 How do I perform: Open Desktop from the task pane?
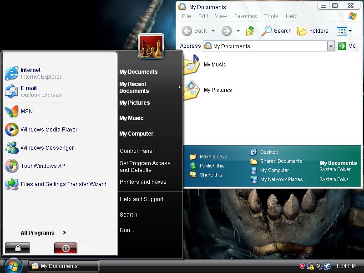click(x=264, y=152)
